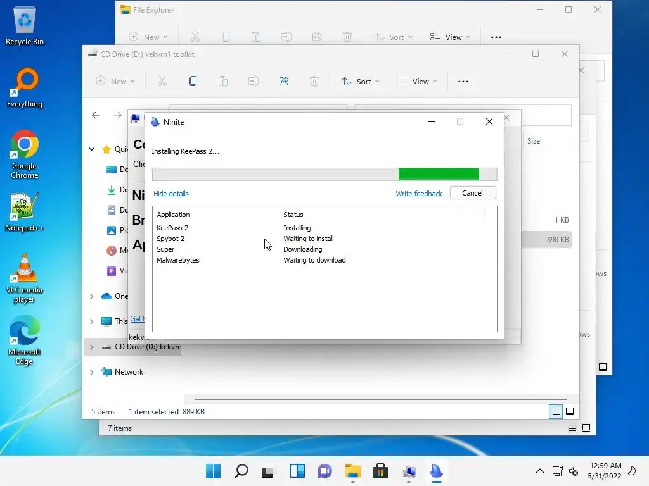Open taskbar Search
Screen dimensions: 649x486
[x=241, y=471]
